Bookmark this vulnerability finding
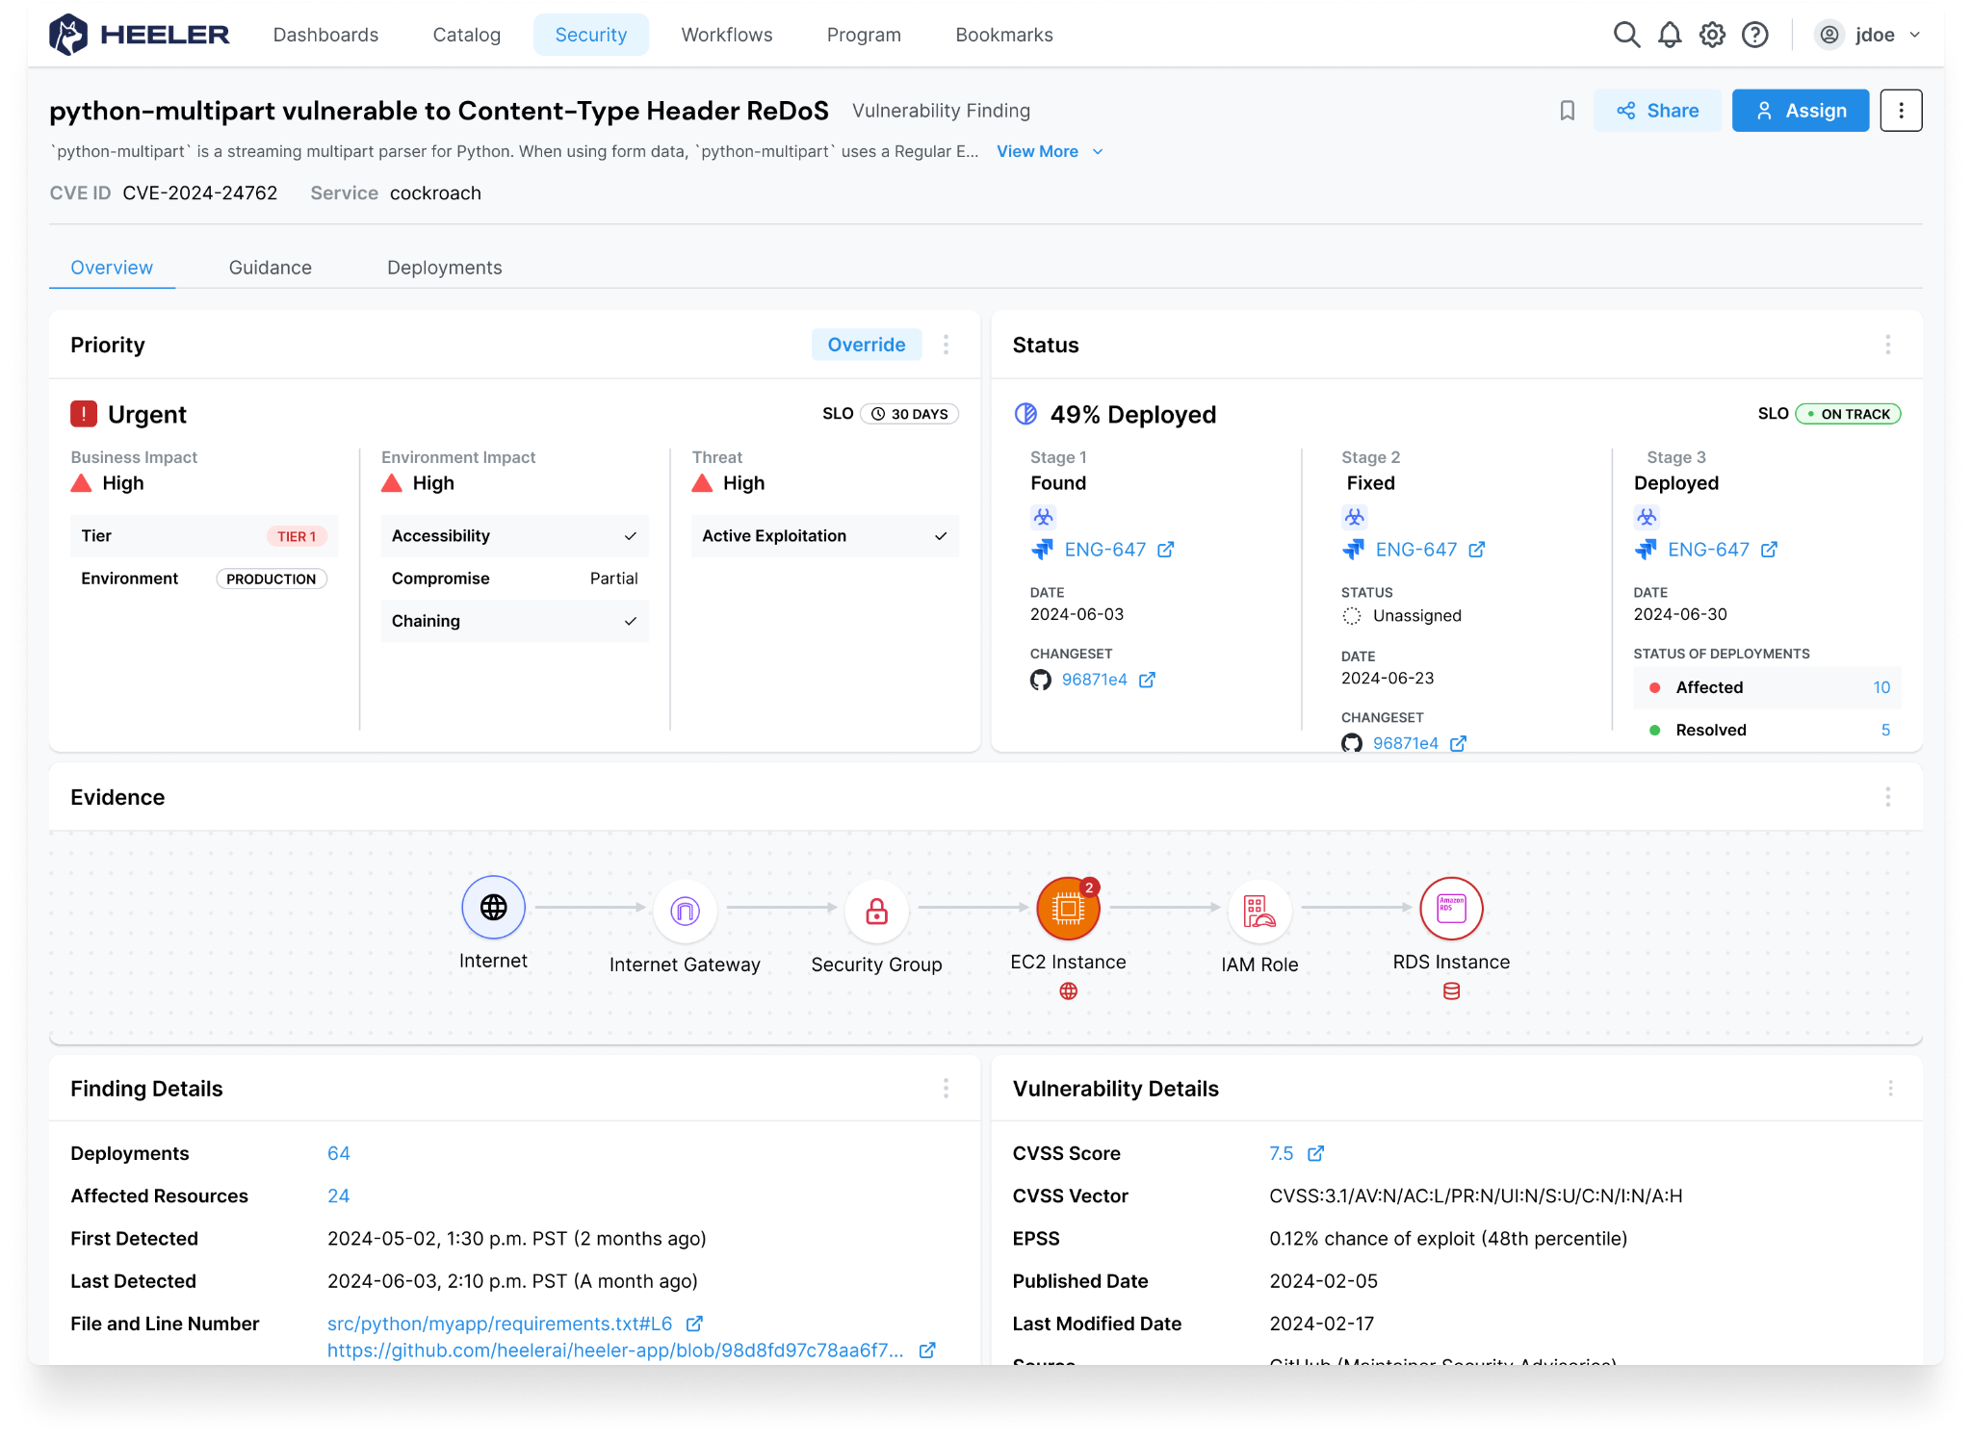This screenshot has height=1441, width=1972. (1568, 111)
